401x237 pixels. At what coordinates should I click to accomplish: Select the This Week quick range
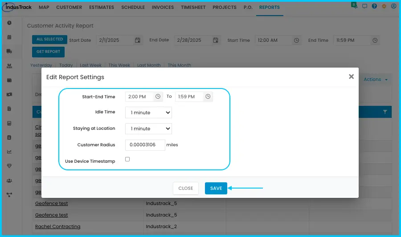pos(119,65)
